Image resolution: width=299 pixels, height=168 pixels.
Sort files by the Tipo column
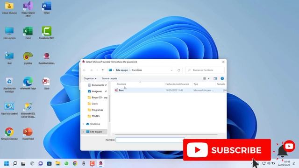[x=196, y=84]
